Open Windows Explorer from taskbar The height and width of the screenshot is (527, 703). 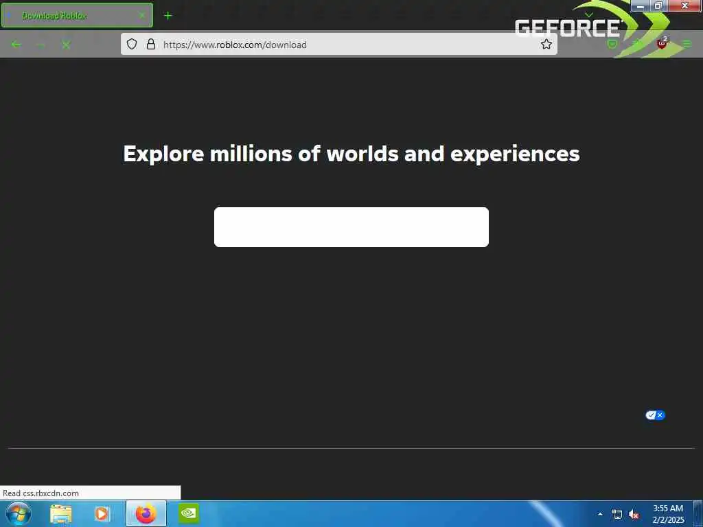point(61,513)
